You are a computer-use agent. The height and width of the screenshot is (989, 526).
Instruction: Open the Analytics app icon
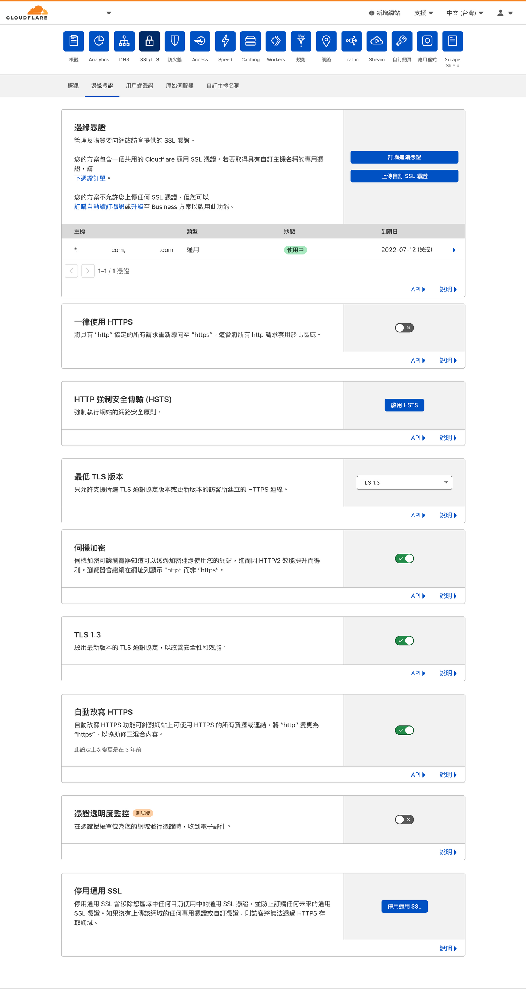click(99, 41)
